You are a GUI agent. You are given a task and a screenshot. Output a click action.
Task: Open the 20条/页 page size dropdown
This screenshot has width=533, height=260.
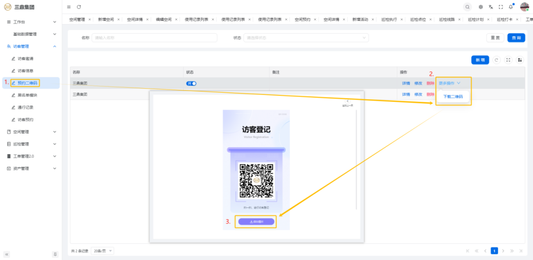click(104, 251)
